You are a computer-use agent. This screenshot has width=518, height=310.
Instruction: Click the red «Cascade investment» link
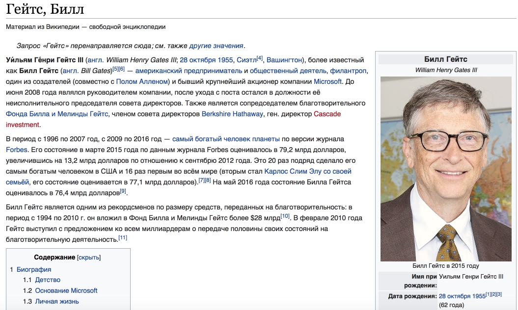pos(327,114)
